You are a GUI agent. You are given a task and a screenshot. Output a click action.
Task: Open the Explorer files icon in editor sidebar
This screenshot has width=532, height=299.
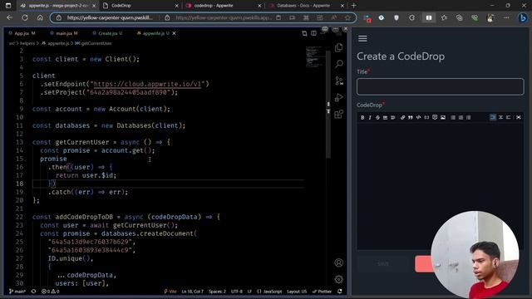[x=338, y=48]
